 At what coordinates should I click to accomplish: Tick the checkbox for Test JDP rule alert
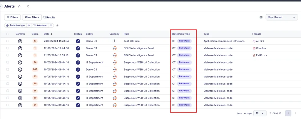[x=7, y=41]
